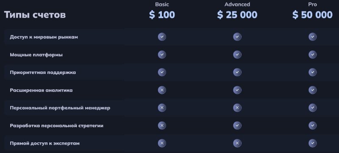This screenshot has height=153, width=339.
Task: Click Advanced cross for Персональный портфельный менеджер
Action: (237, 108)
